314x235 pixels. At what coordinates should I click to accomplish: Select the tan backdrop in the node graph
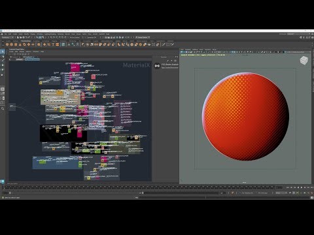(60, 97)
